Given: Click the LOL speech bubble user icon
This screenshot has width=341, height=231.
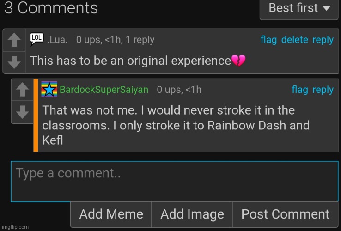Looking at the screenshot, I should [x=37, y=40].
